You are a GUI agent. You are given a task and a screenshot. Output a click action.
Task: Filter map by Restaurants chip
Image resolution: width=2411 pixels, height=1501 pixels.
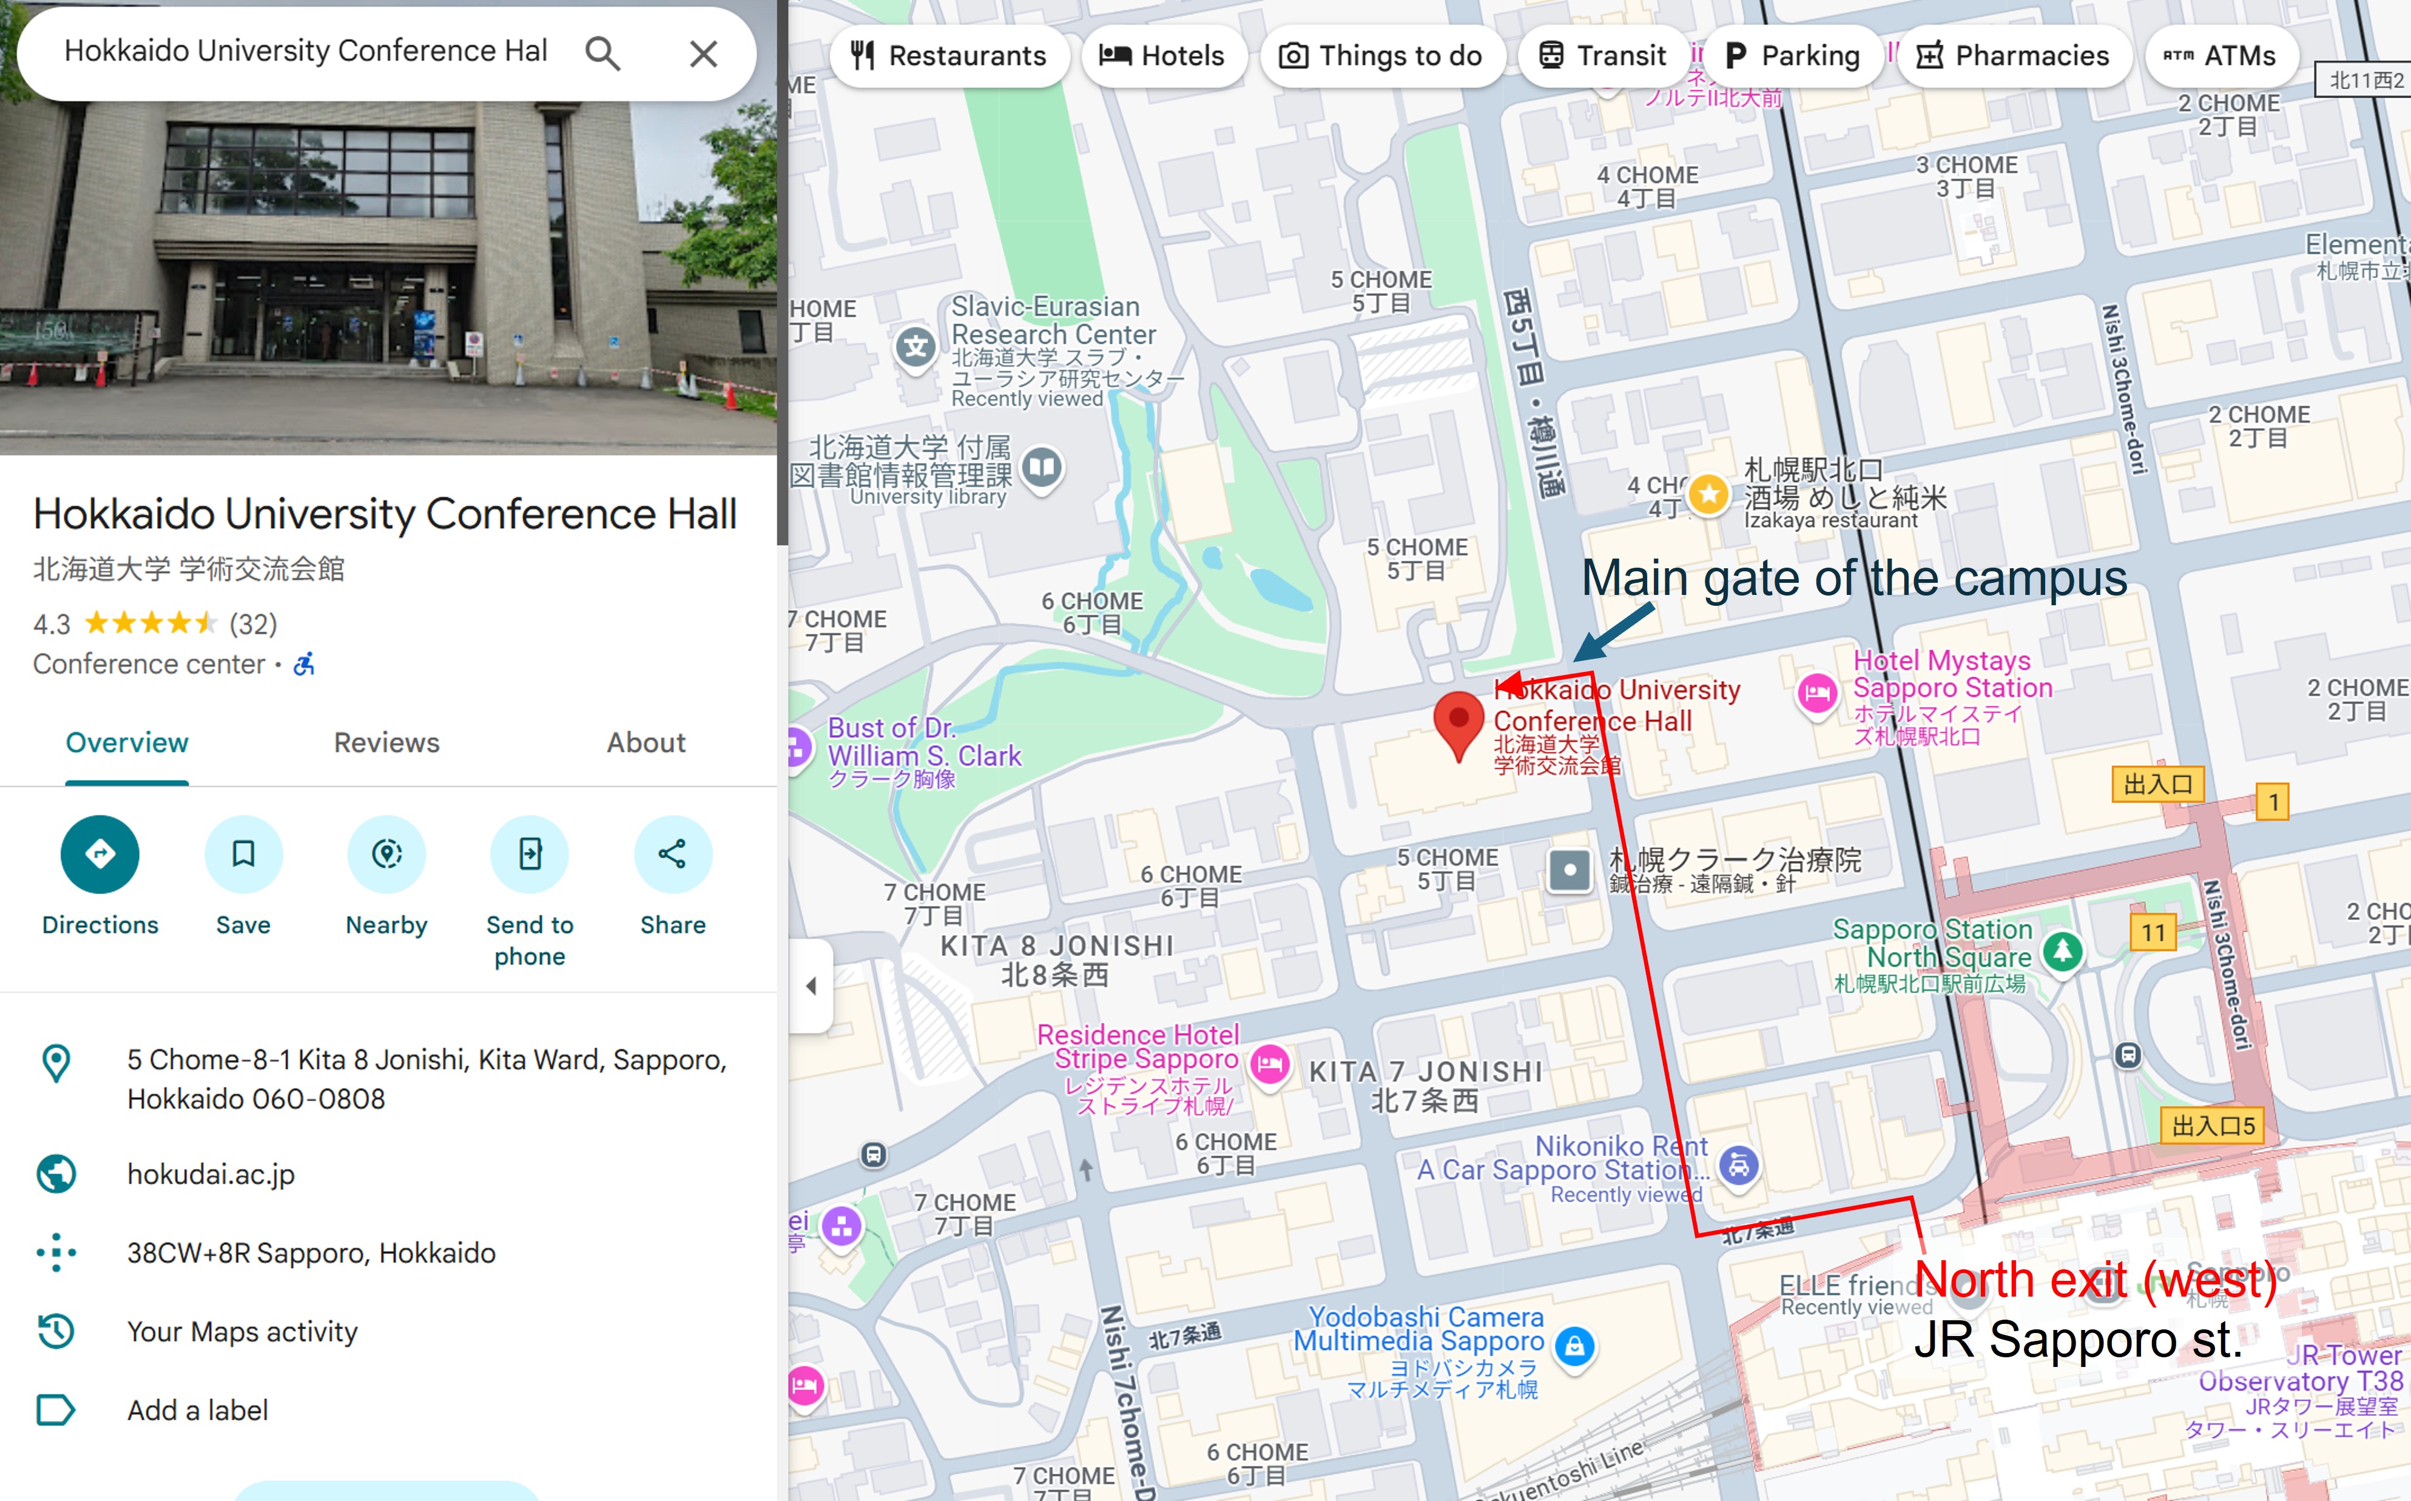tap(949, 56)
